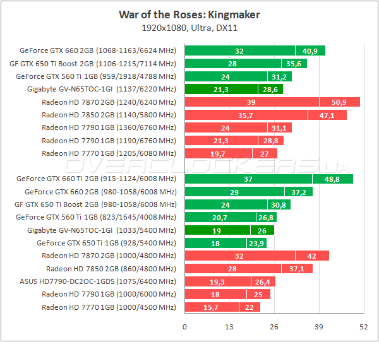
Task: Click the chart title War of the Roses: Kingmaker
Action: [x=189, y=15]
